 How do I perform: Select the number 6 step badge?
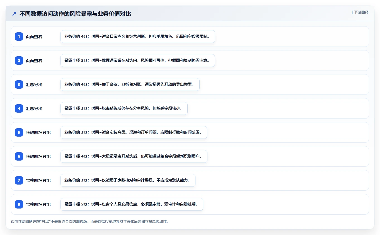pyautogui.click(x=19, y=156)
